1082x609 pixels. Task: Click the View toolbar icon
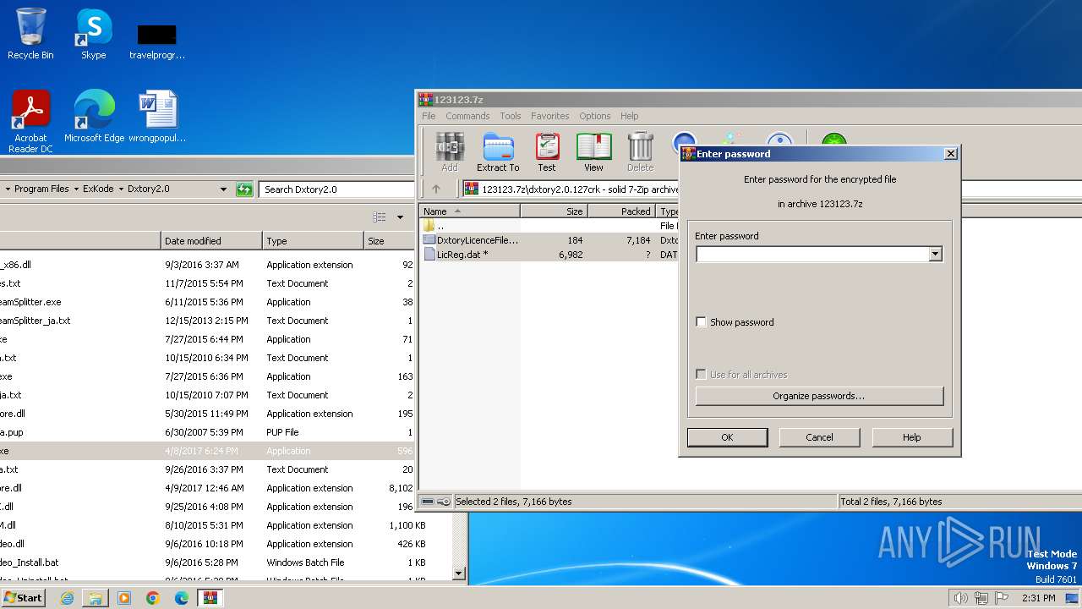(x=593, y=151)
